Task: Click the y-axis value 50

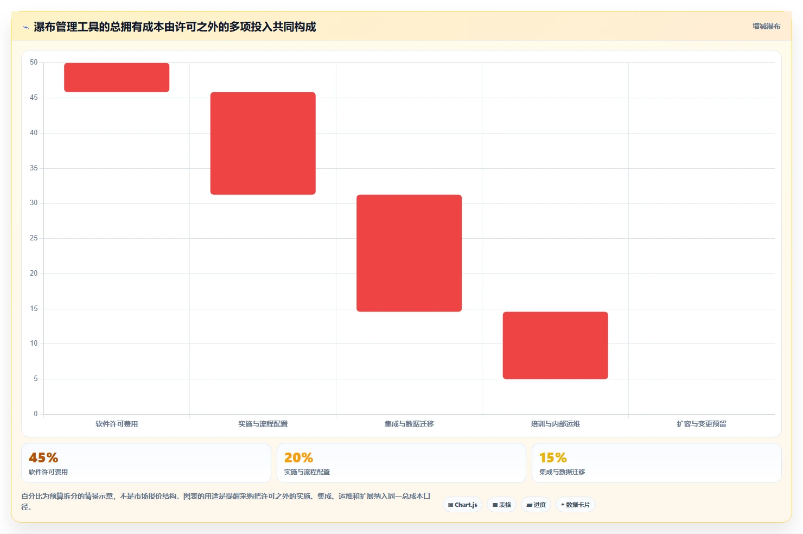Action: click(34, 62)
